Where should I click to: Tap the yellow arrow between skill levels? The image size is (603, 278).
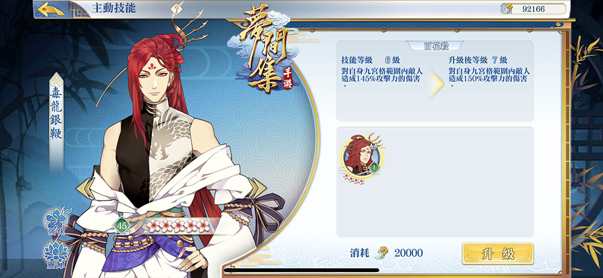coord(437,82)
